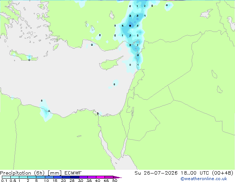Click the '50' legend scale label

point(115,181)
